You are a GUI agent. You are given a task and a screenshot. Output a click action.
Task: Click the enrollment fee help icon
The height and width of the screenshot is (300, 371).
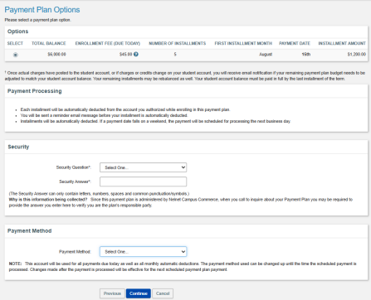tap(136, 54)
